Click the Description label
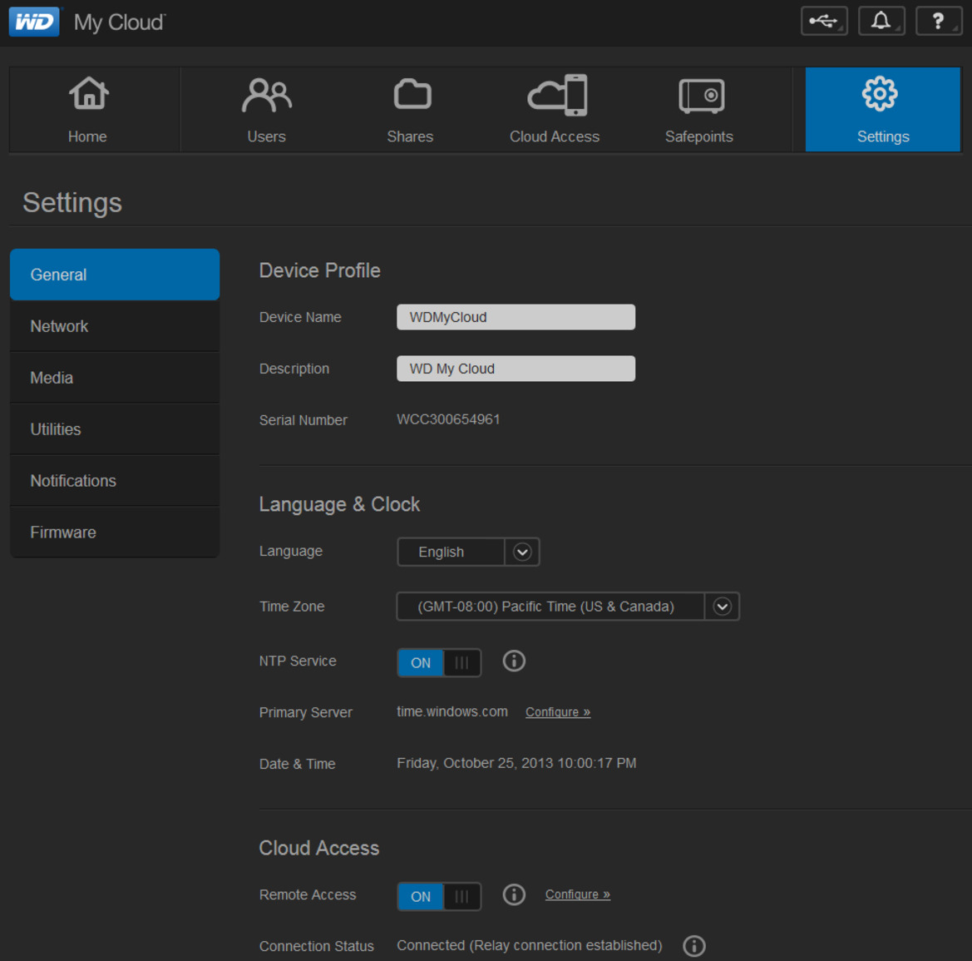The height and width of the screenshot is (961, 972). pos(294,369)
